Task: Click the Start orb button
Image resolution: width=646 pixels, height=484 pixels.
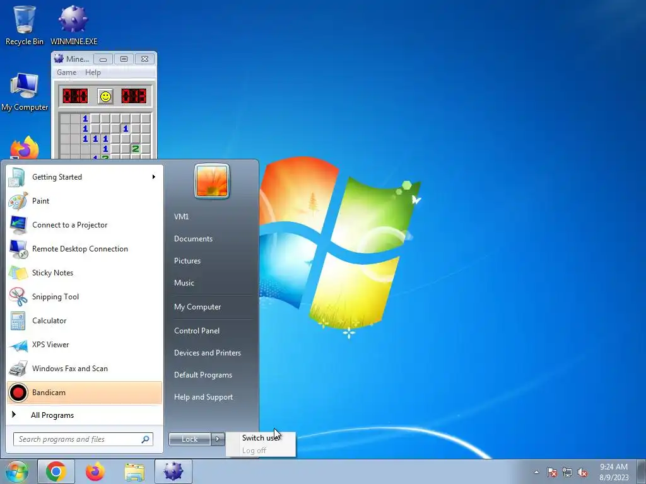Action: pos(16,471)
